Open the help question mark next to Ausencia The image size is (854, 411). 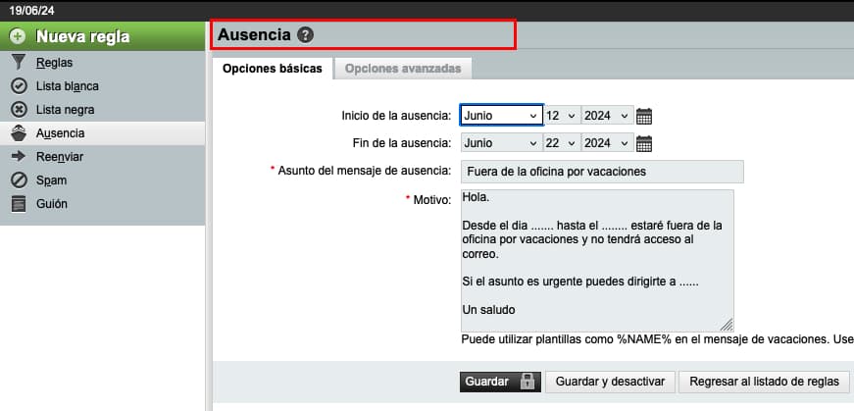coord(306,35)
